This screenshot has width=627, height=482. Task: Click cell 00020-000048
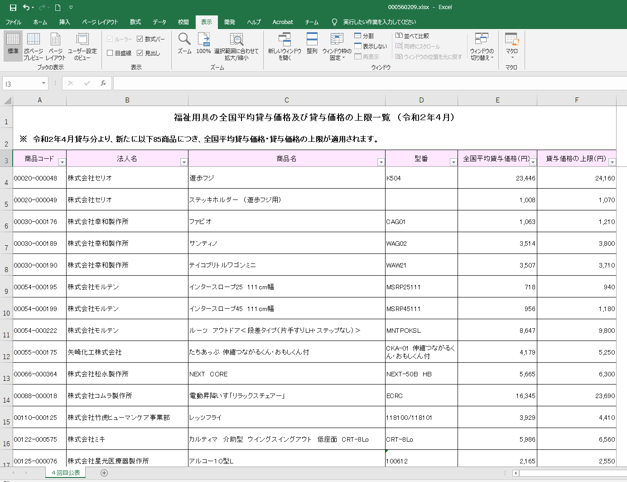tap(40, 178)
